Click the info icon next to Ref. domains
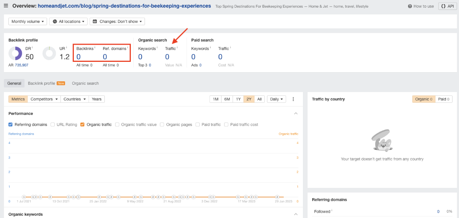This screenshot has height=218, width=459. tap(128, 48)
